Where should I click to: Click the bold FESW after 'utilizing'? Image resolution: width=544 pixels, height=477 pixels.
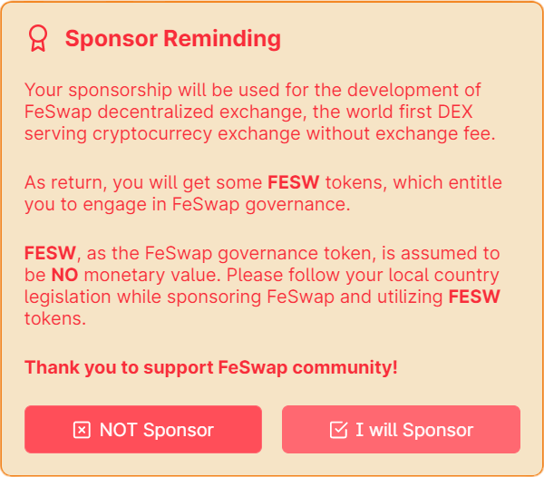(474, 297)
